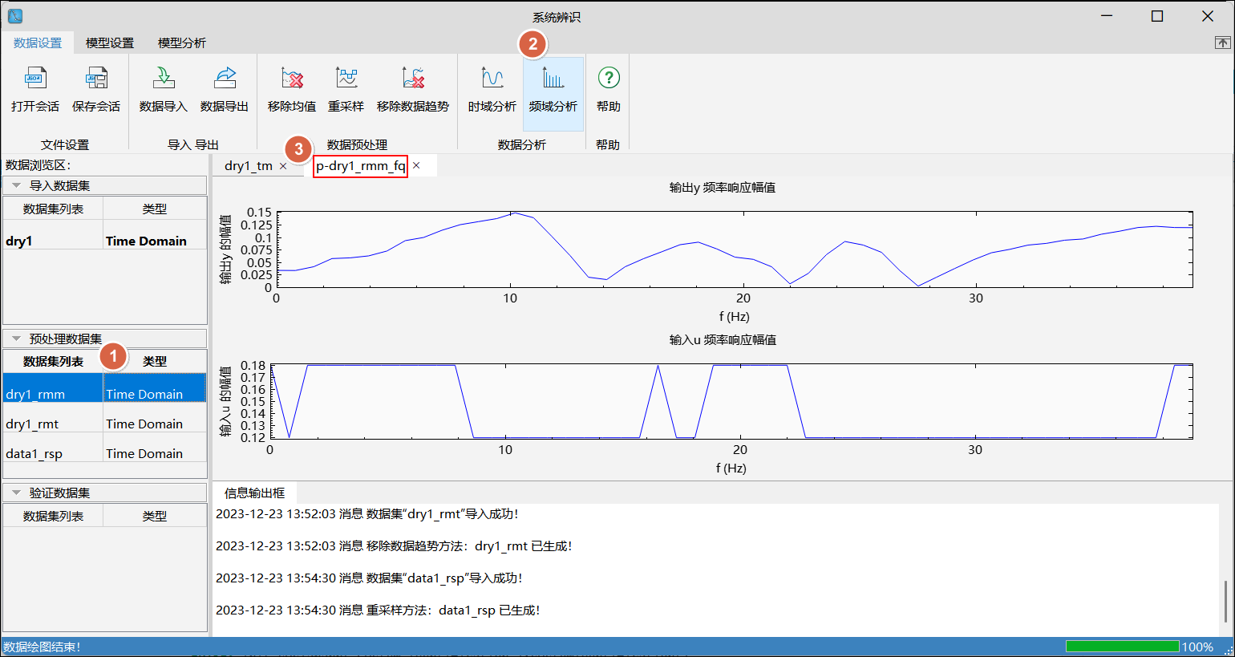The image size is (1235, 657).
Task: Select the 移除数据趋势 (remove trend) tool
Action: click(413, 79)
